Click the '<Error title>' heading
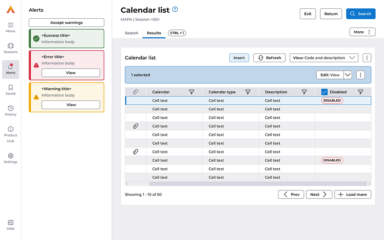384x240 pixels. pos(53,57)
